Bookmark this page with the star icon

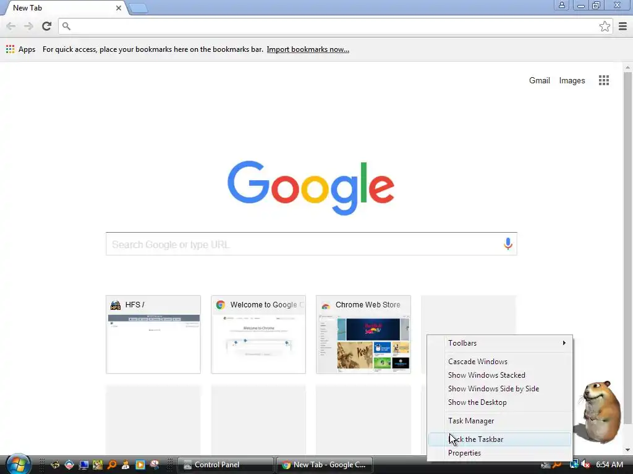tap(605, 26)
